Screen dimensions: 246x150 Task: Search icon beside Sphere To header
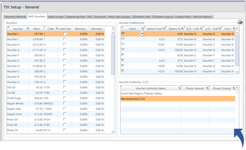click(182, 29)
